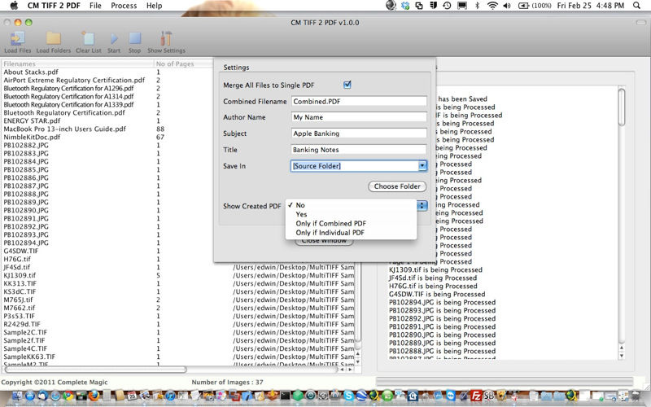651x407 pixels.
Task: Click the volume speaker icon
Action: pyautogui.click(x=506, y=6)
